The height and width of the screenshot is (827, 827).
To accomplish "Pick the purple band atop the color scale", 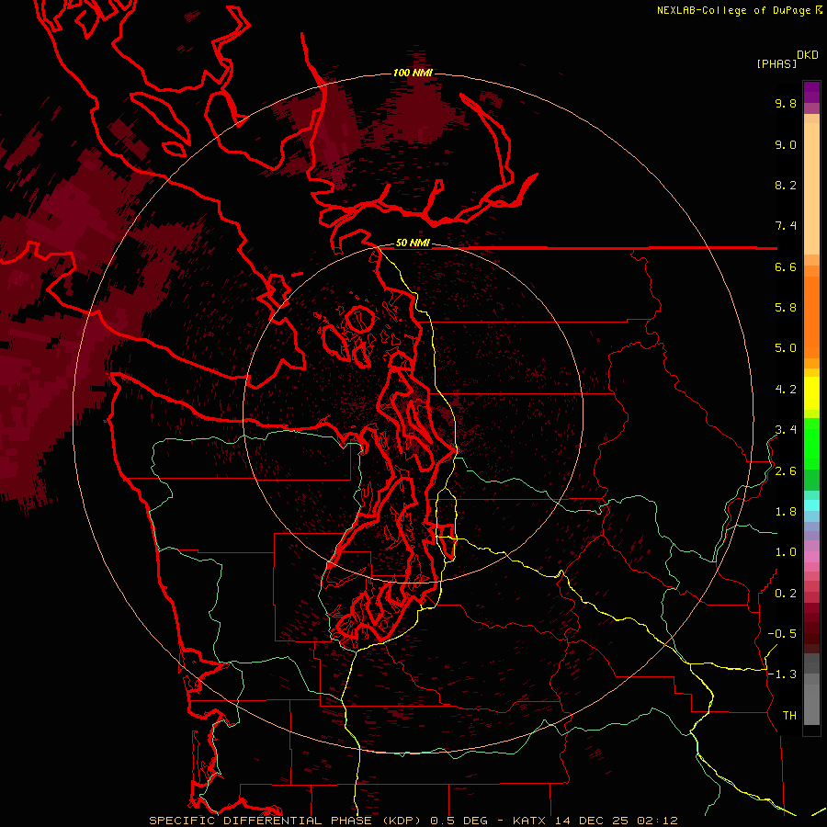I will (811, 92).
